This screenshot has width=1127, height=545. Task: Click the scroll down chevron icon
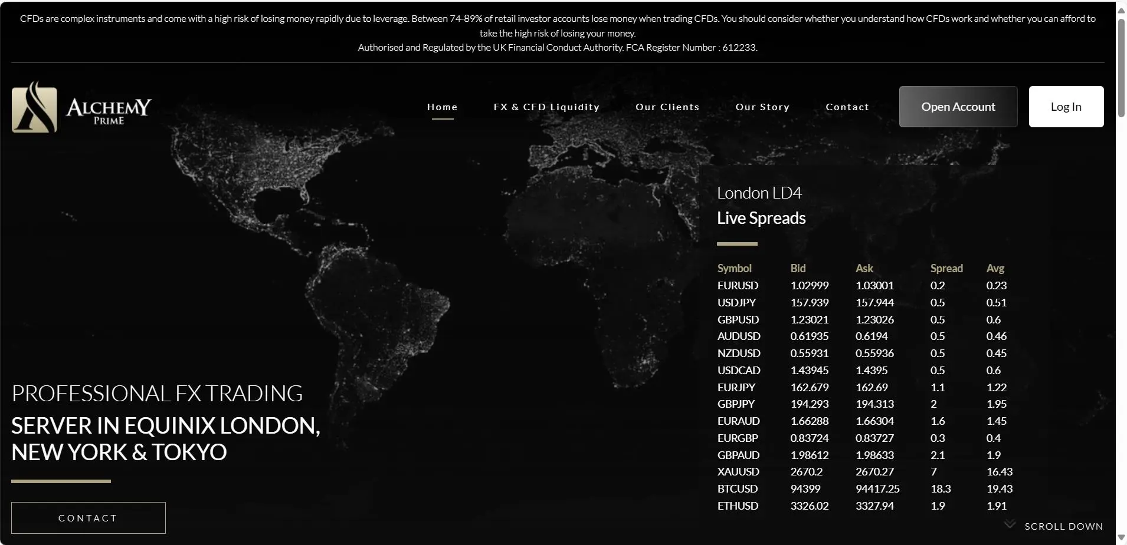(1010, 524)
